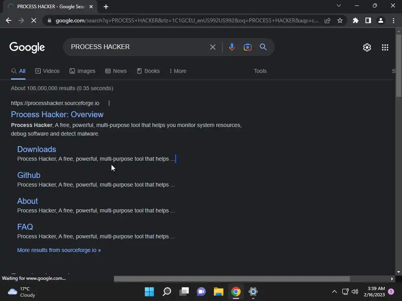Screen dimensions: 402x301
Task: Open the network status icon
Action: coord(345,292)
